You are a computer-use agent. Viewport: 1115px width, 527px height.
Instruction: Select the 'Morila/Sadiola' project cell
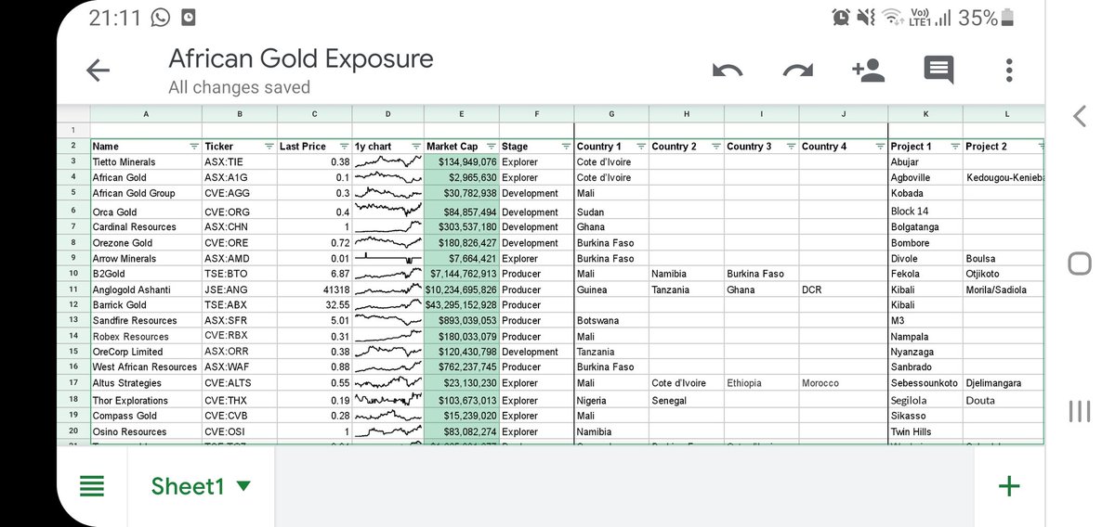click(x=1003, y=290)
